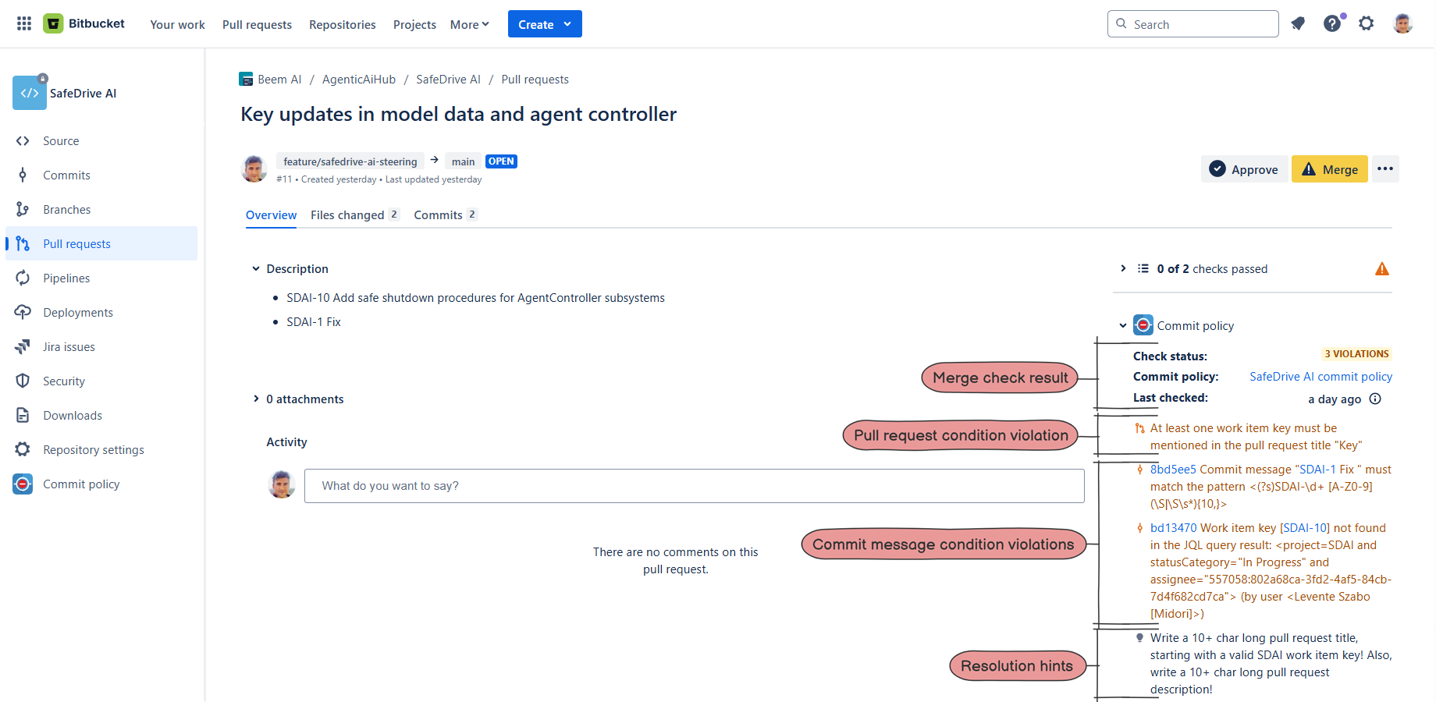1436x702 pixels.
Task: Open the SafeDrive AI commit policy link
Action: click(1320, 377)
